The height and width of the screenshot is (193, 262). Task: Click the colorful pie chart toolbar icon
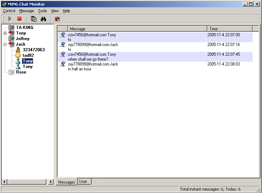pyautogui.click(x=57, y=19)
